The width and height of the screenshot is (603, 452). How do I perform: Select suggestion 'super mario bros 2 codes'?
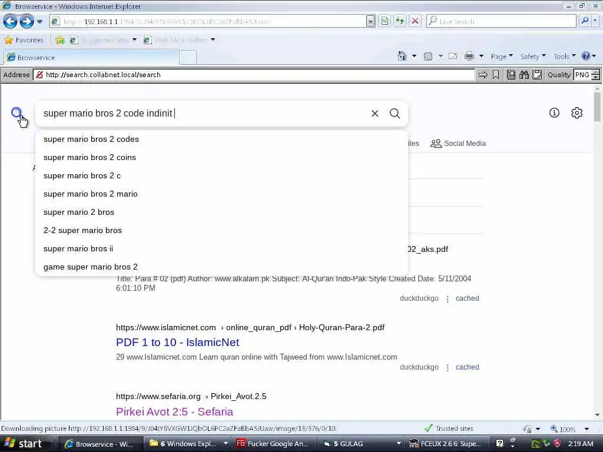[x=221, y=139]
